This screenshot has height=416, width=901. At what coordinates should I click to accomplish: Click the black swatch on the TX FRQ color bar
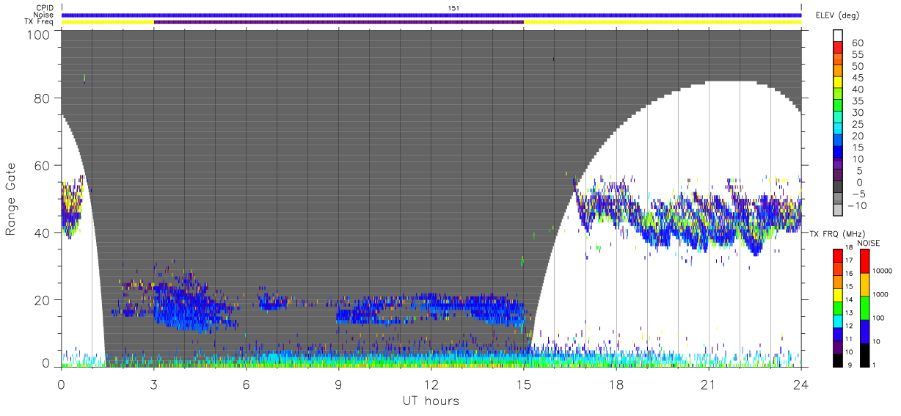coord(838,360)
